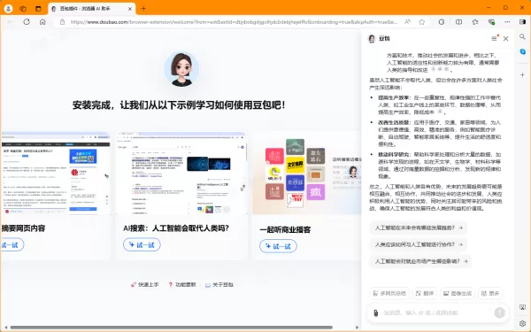
Task: Go to the browser home page
Action: 42,22
